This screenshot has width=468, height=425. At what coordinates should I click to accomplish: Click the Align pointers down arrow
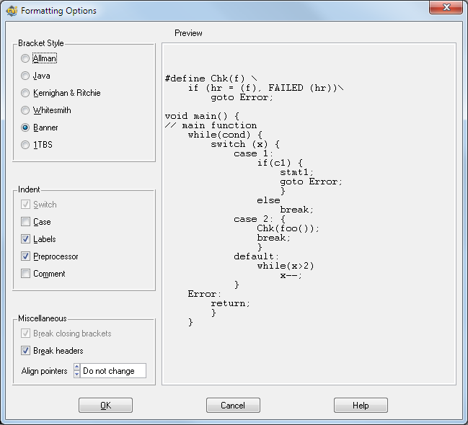pyautogui.click(x=76, y=375)
